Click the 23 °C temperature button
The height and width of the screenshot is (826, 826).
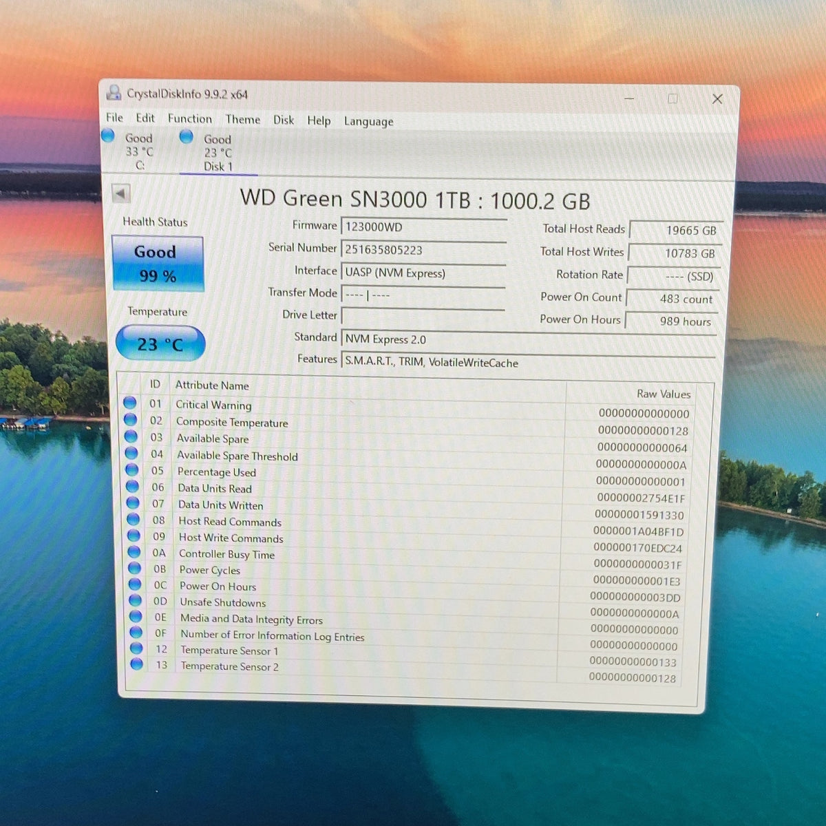(160, 343)
